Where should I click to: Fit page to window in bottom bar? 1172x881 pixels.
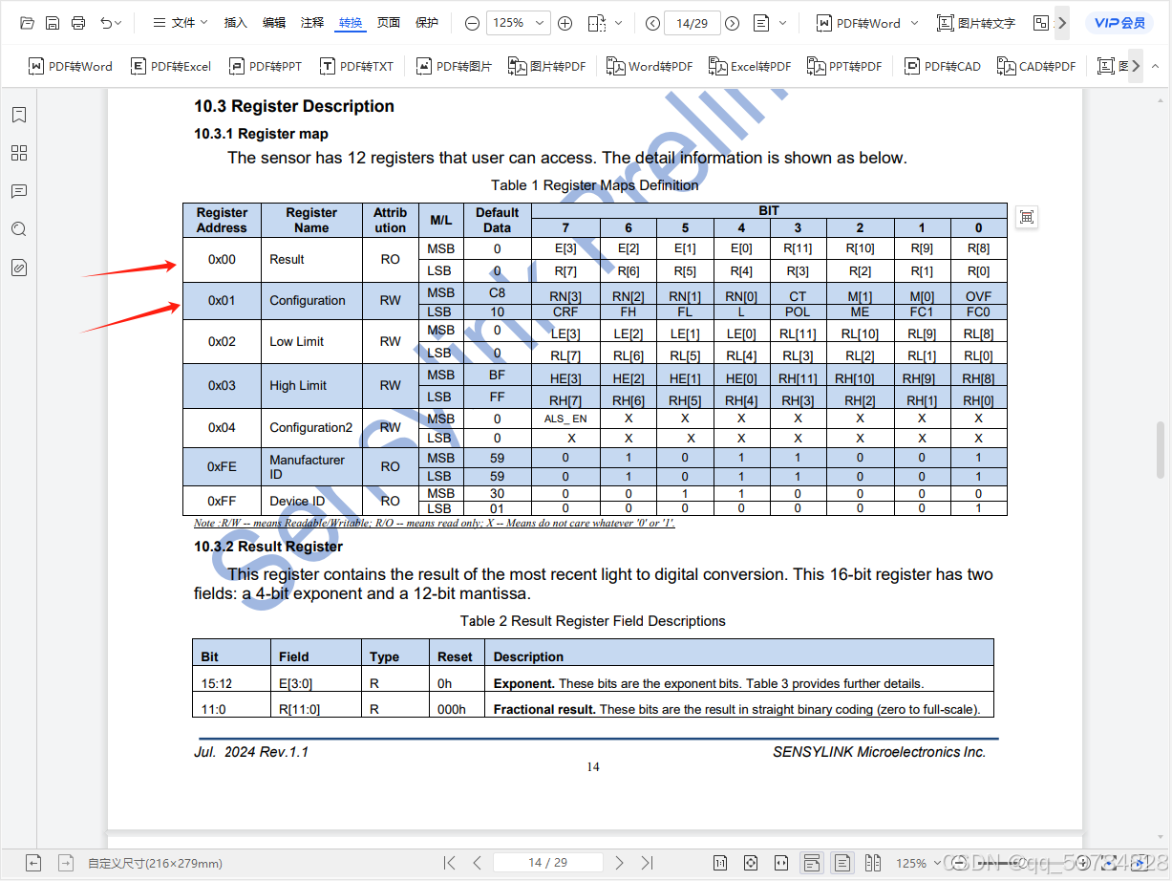751,863
